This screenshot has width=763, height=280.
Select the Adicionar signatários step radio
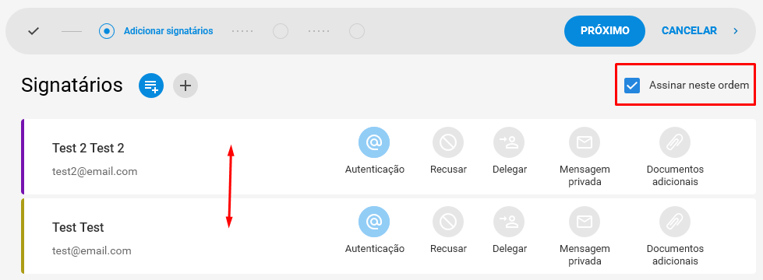point(107,31)
